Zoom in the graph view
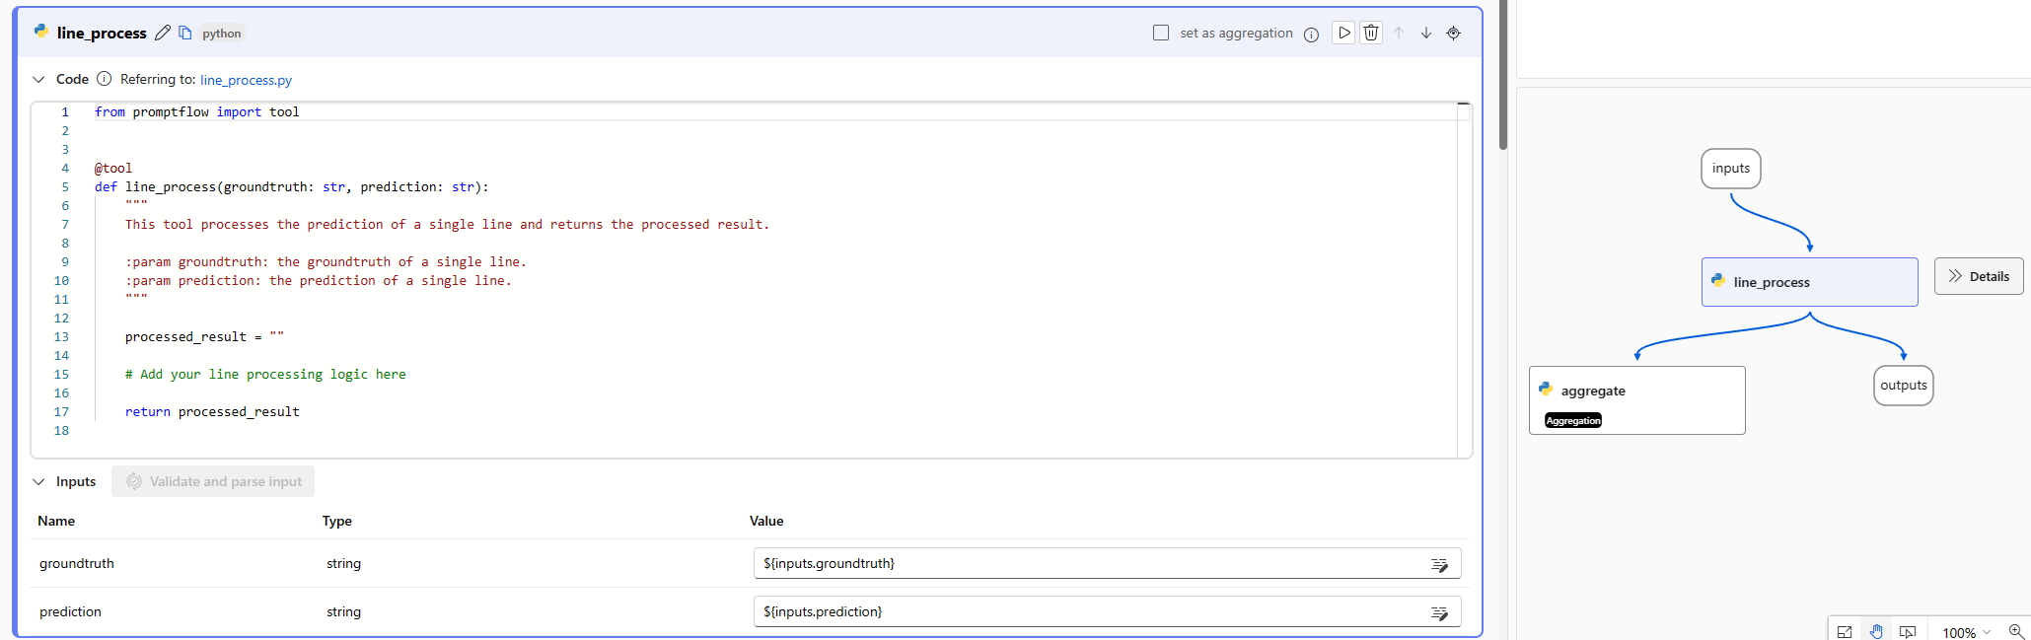2031x640 pixels. pos(2016,632)
